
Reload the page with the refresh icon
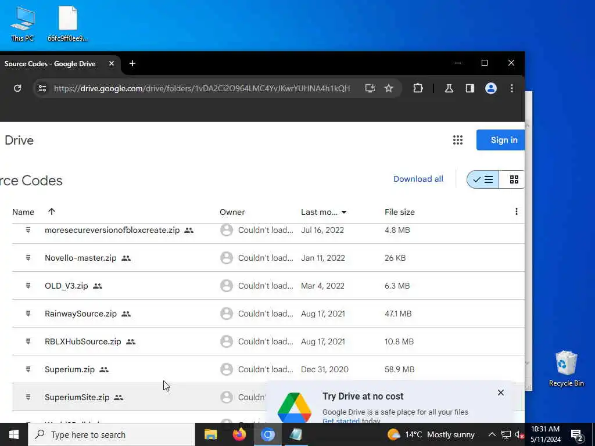[x=17, y=88]
